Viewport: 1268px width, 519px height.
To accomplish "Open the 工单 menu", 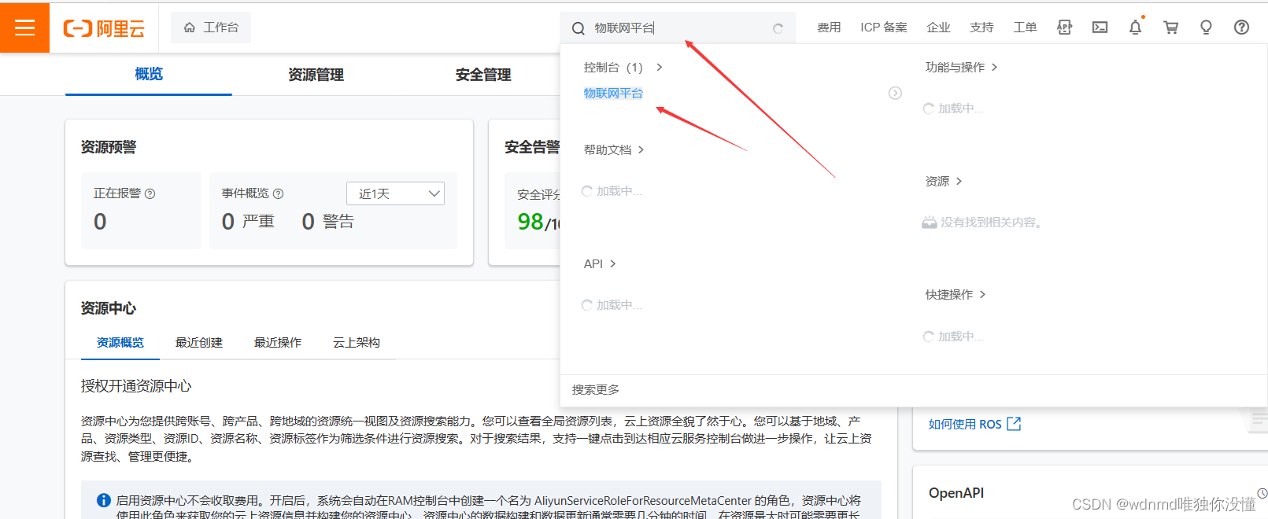I will point(1025,28).
